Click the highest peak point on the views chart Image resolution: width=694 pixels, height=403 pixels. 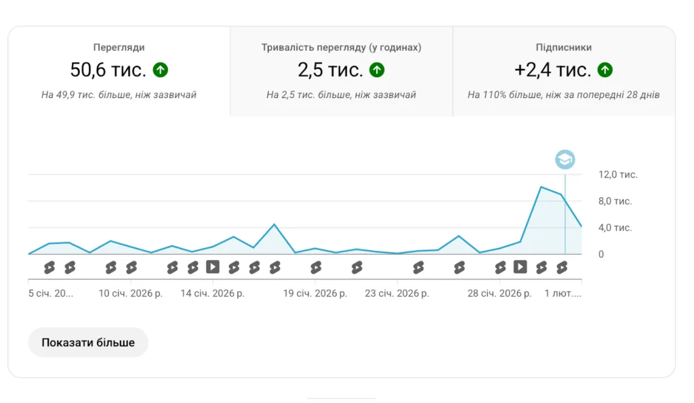(x=541, y=187)
